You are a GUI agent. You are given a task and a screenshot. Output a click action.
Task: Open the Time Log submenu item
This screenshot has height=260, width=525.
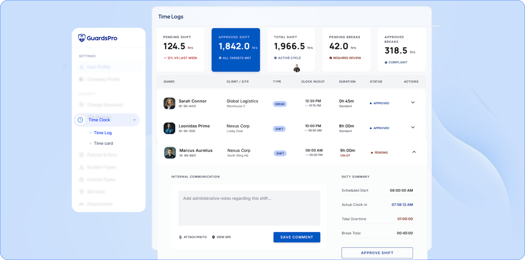pos(103,133)
